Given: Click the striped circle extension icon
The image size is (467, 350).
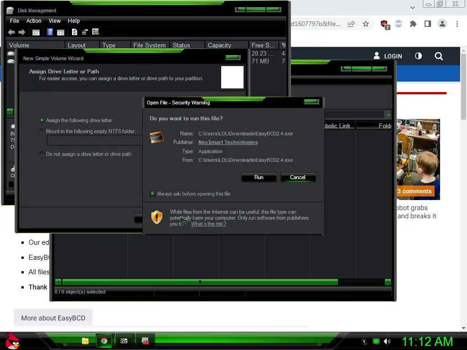Looking at the screenshot, I should (399, 24).
